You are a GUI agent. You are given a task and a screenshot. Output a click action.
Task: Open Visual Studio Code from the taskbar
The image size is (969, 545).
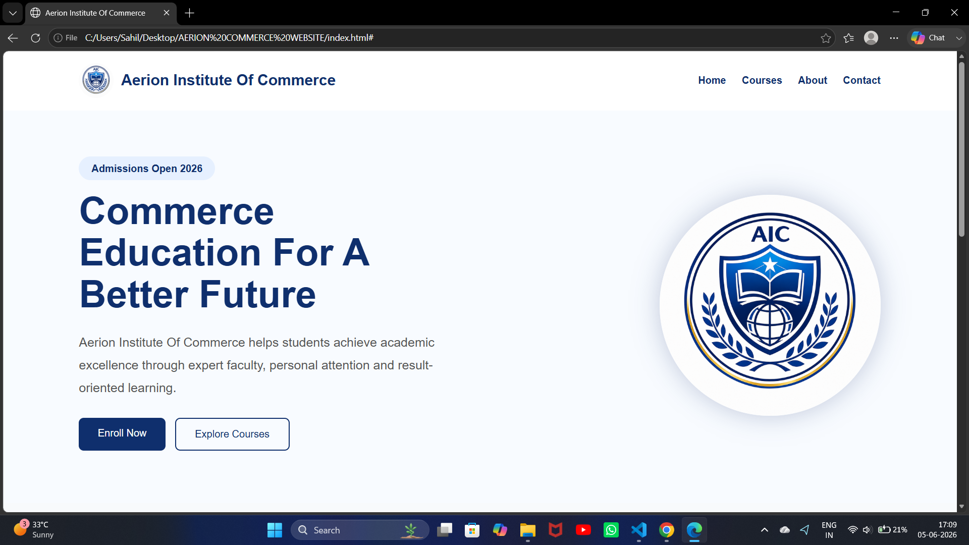pos(639,530)
